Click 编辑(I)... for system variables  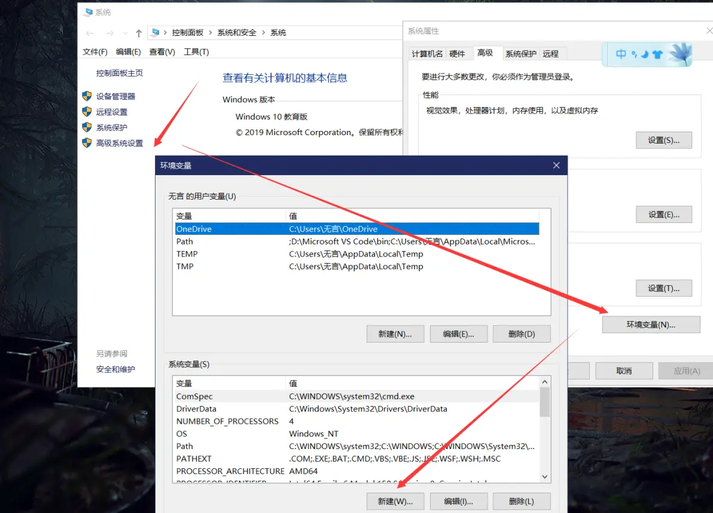click(x=458, y=501)
